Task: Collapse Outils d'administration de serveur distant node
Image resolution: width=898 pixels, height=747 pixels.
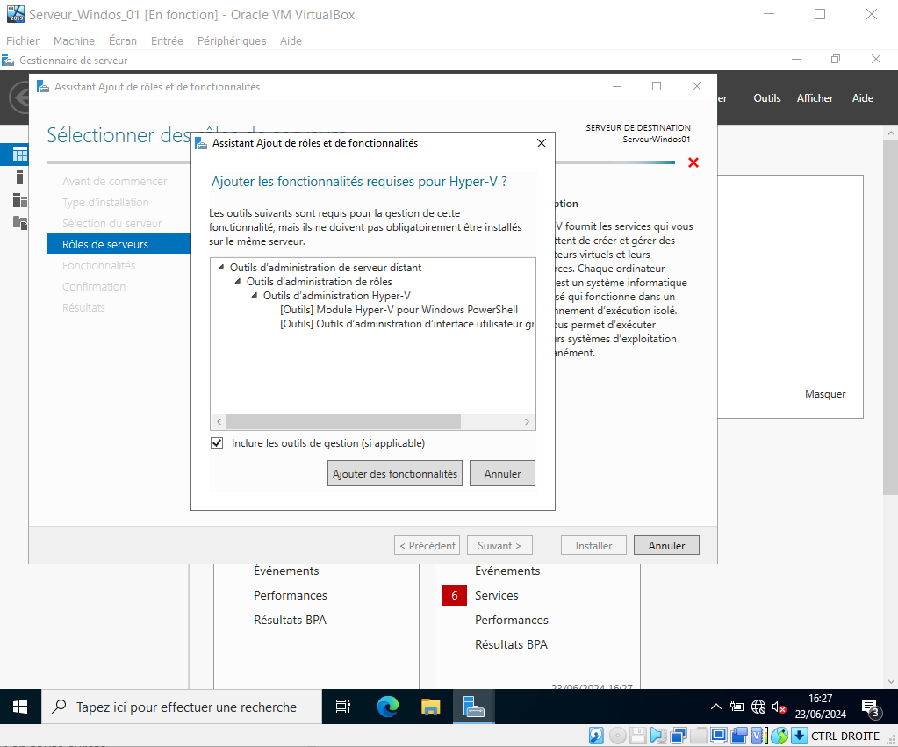Action: click(222, 268)
